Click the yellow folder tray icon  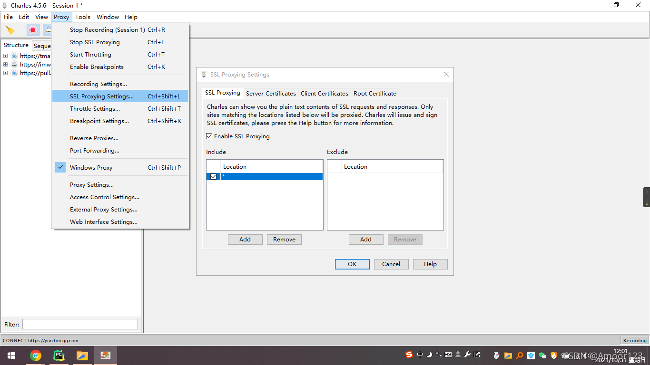tap(508, 355)
